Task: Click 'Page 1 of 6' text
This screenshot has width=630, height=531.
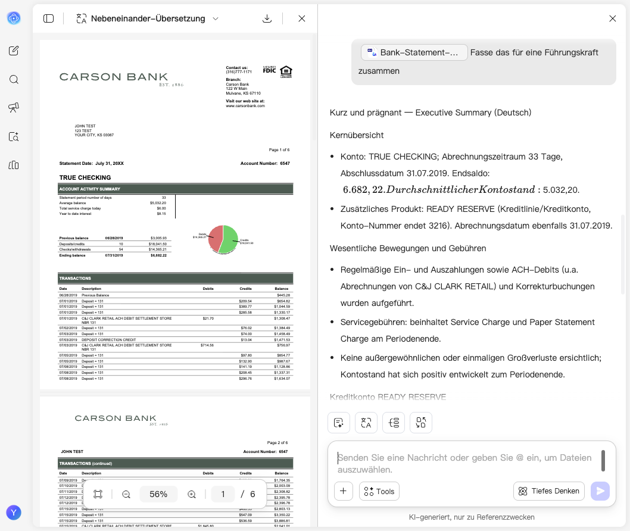Action: 279,150
